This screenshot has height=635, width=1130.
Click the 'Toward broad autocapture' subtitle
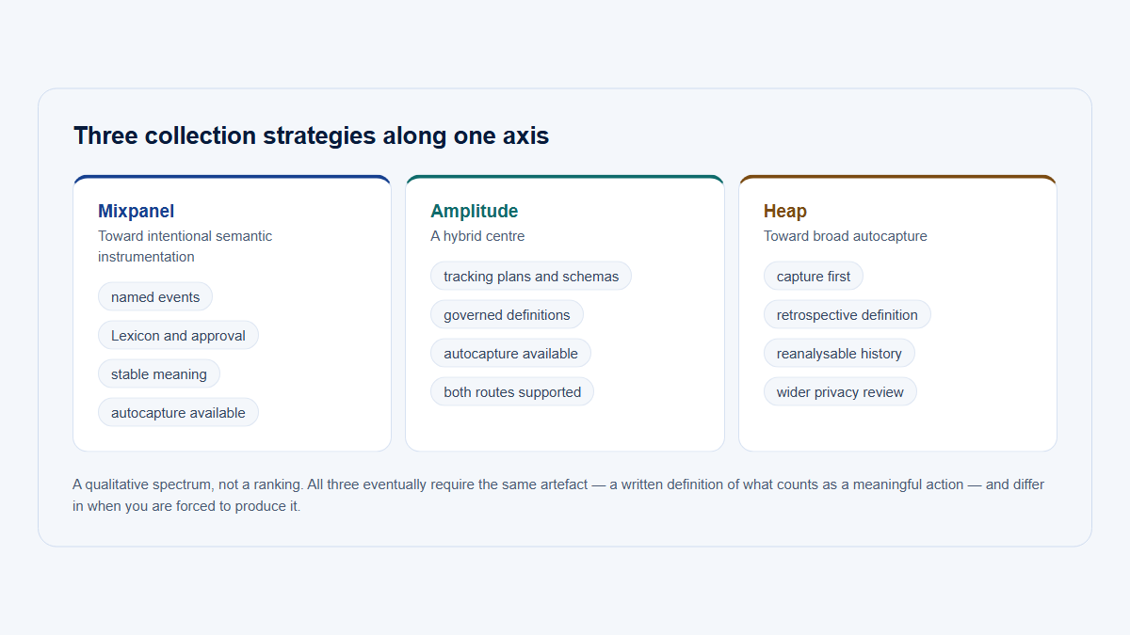(x=846, y=236)
